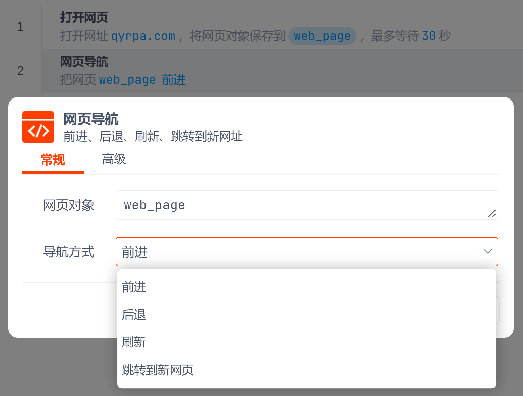Click line number 2 in the gutter

pos(20,71)
